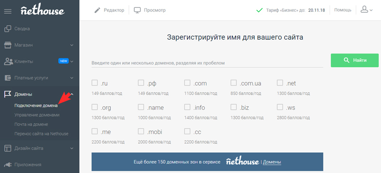Click the Магазин store icon
Screen dimensions: 381x173
pyautogui.click(x=8, y=45)
